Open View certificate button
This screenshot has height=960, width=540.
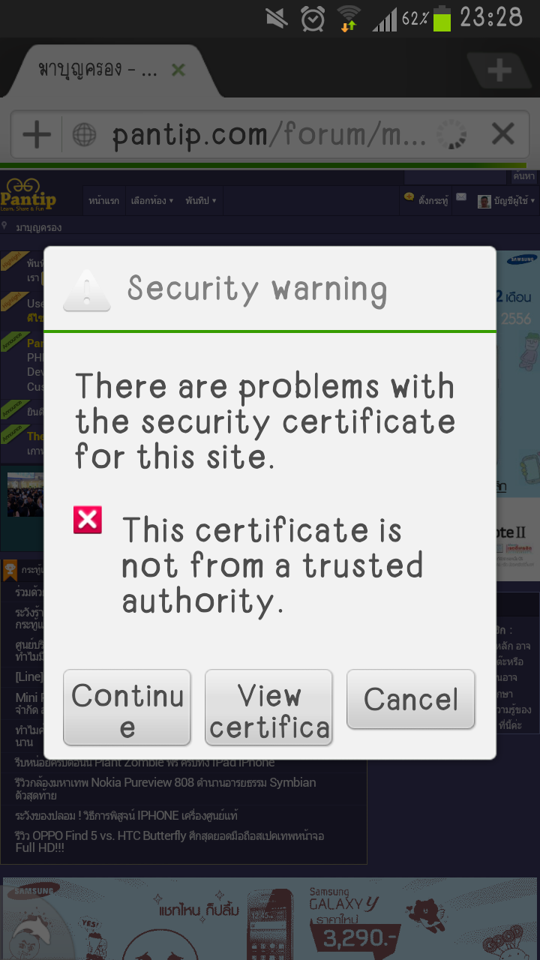pyautogui.click(x=268, y=707)
